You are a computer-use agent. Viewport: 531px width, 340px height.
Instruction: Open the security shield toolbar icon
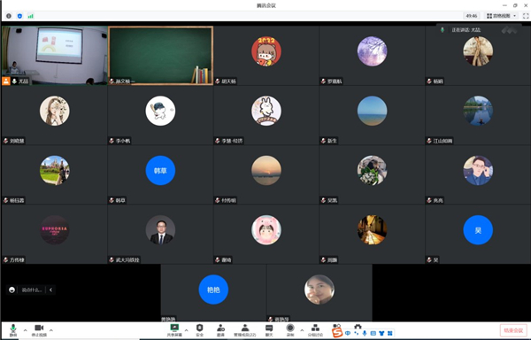[x=199, y=330]
